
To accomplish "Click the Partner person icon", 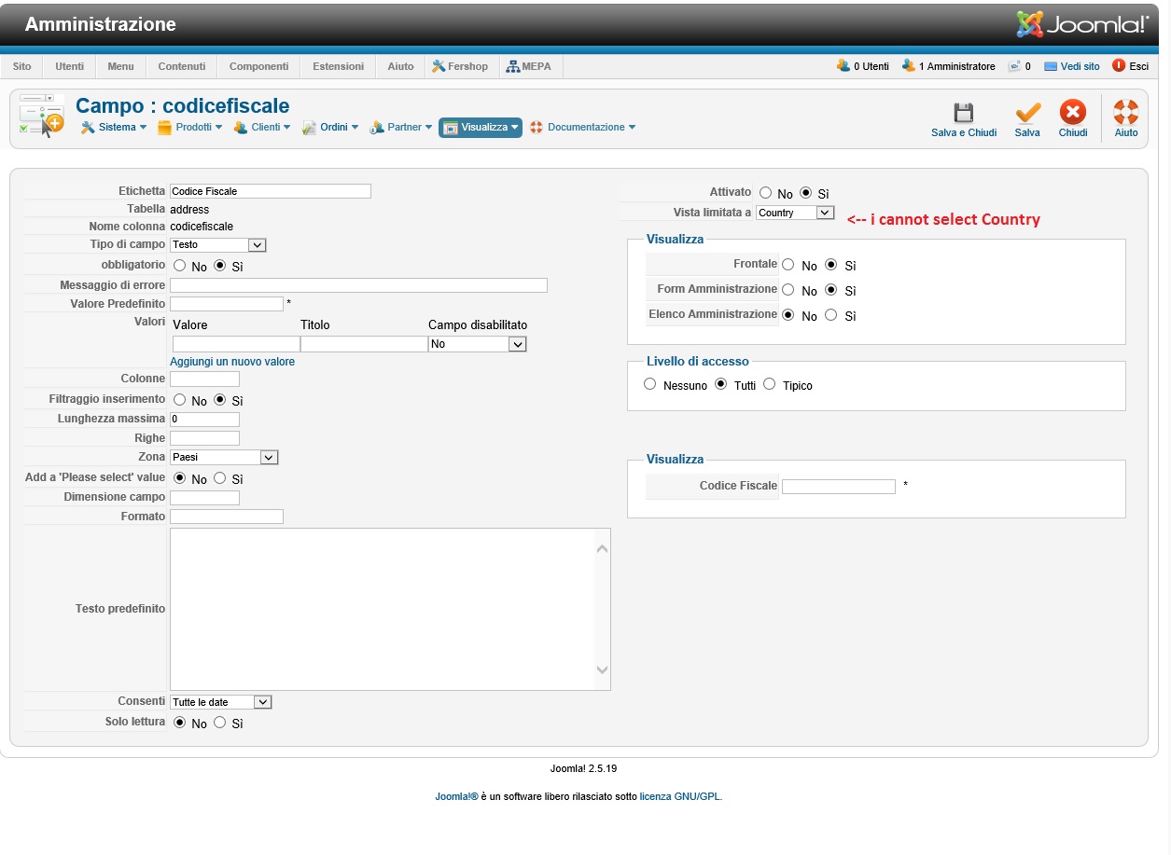I will click(377, 127).
